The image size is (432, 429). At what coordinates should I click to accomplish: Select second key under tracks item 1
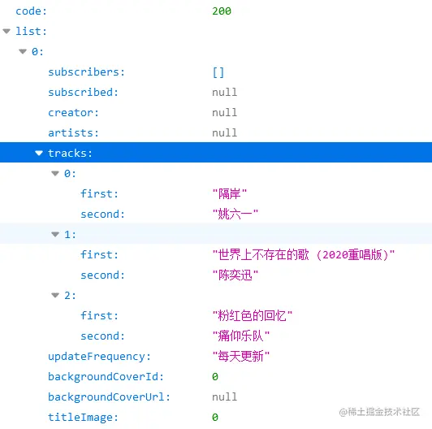pos(103,275)
